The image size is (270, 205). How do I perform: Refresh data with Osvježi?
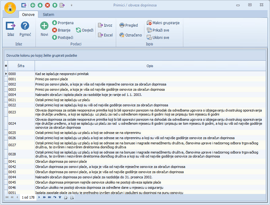[85, 30]
